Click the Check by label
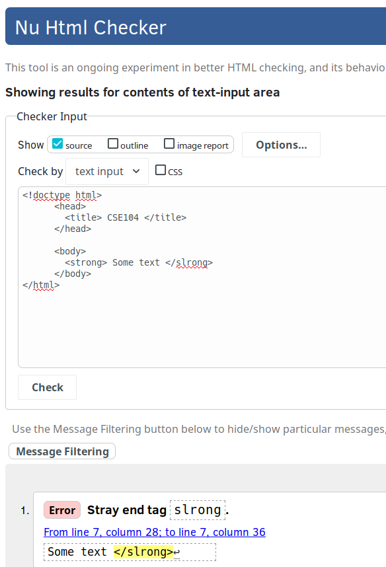This screenshot has width=386, height=567. [x=40, y=171]
